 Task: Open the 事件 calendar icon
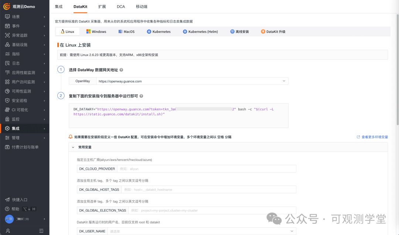pyautogui.click(x=7, y=26)
